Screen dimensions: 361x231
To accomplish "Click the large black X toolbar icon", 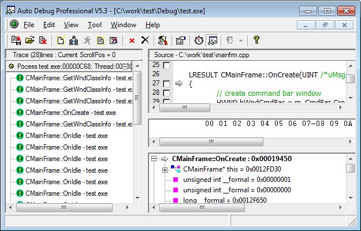I will pos(145,40).
